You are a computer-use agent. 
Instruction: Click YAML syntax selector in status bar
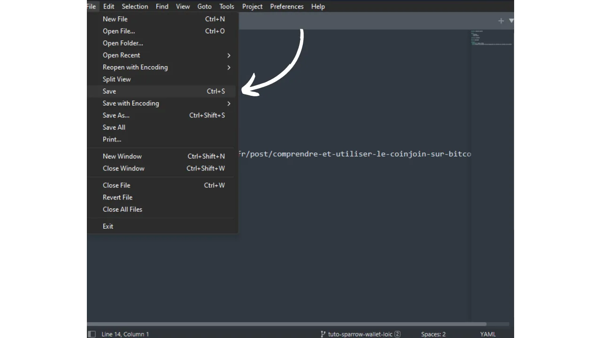488,334
